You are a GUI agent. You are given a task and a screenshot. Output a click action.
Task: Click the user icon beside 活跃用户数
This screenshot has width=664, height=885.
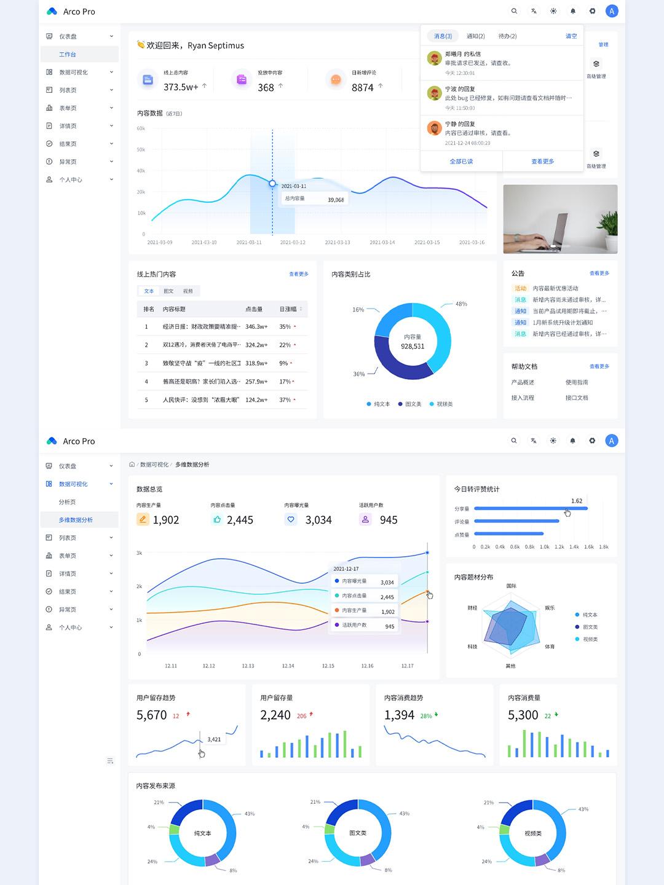365,519
